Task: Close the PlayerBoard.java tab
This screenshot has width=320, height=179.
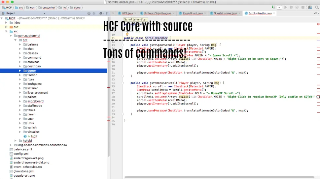Action: [x=205, y=14]
